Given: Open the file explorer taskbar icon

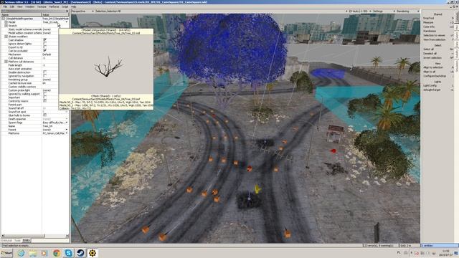Looking at the screenshot, I should (x=33, y=253).
